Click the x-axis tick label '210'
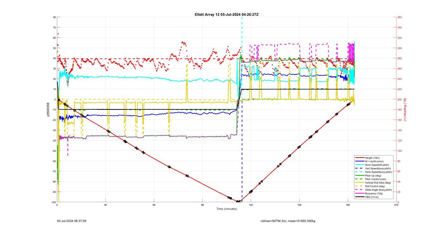The height and width of the screenshot is (227, 438). pyautogui.click(x=396, y=205)
